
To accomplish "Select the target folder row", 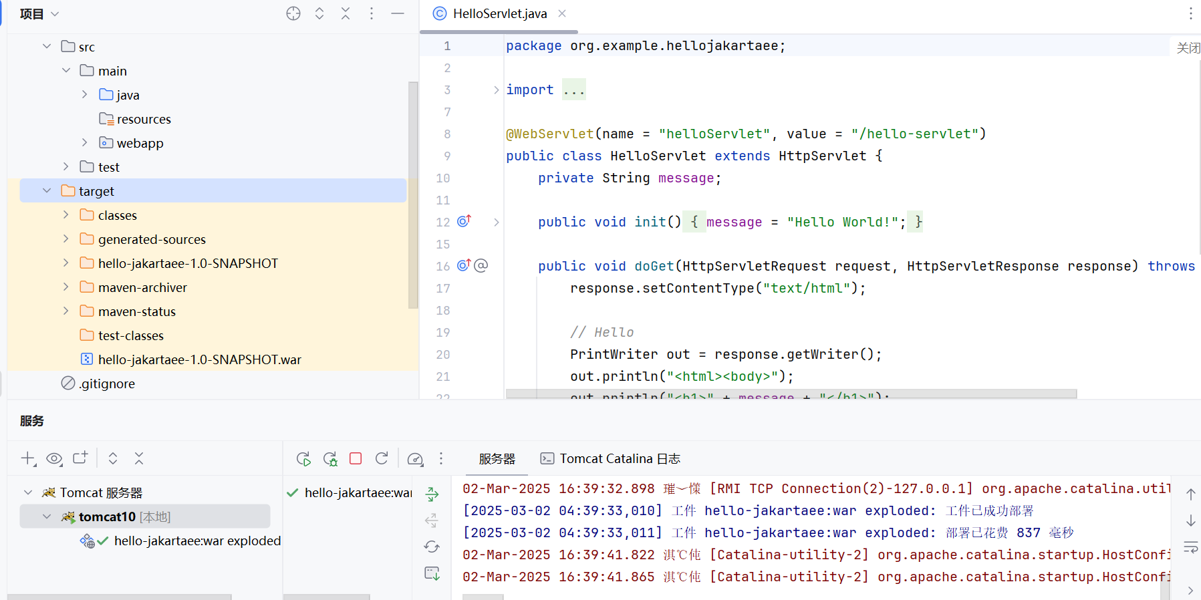I will pyautogui.click(x=213, y=190).
